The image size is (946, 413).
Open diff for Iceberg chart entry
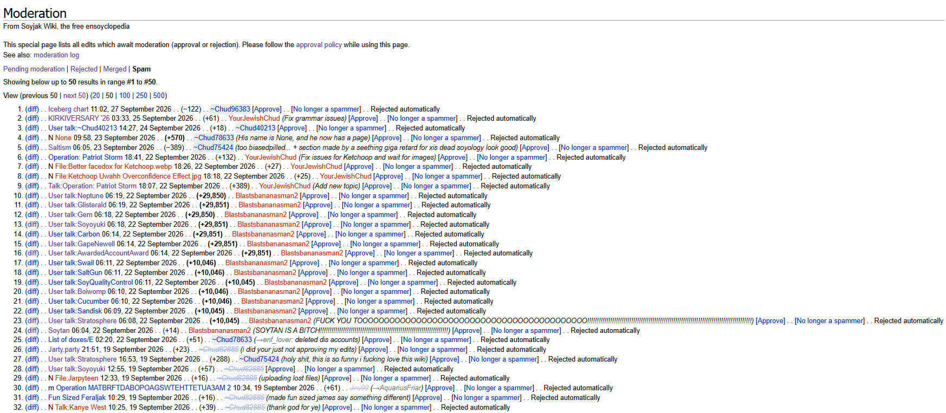[32, 109]
